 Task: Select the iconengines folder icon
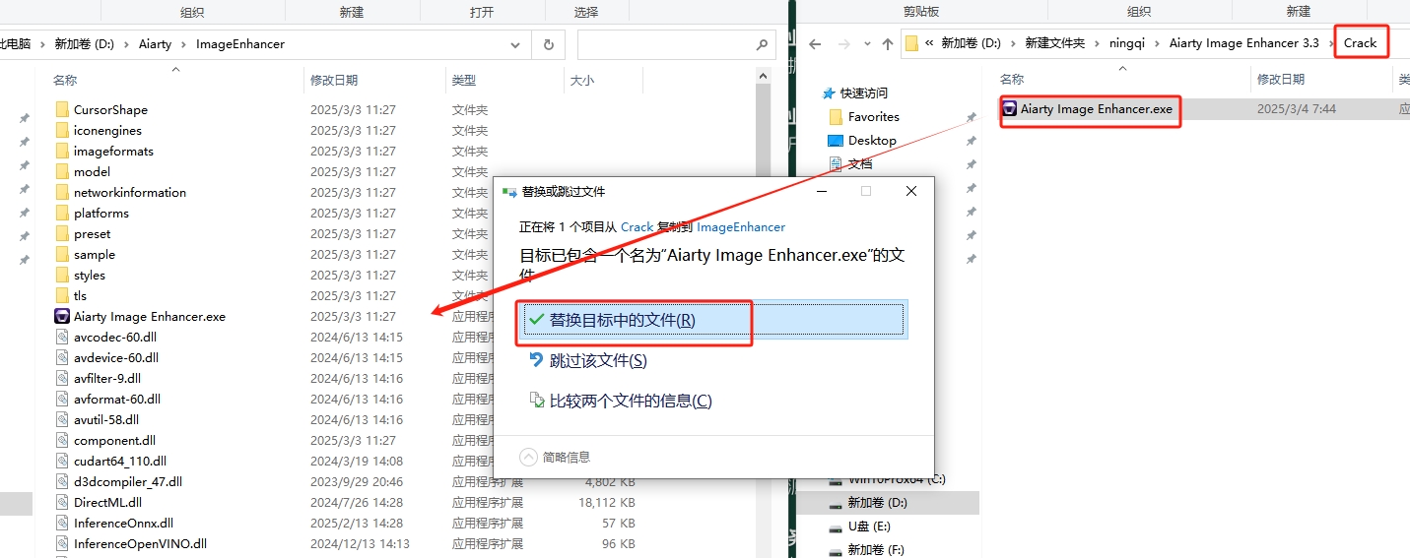[62, 130]
